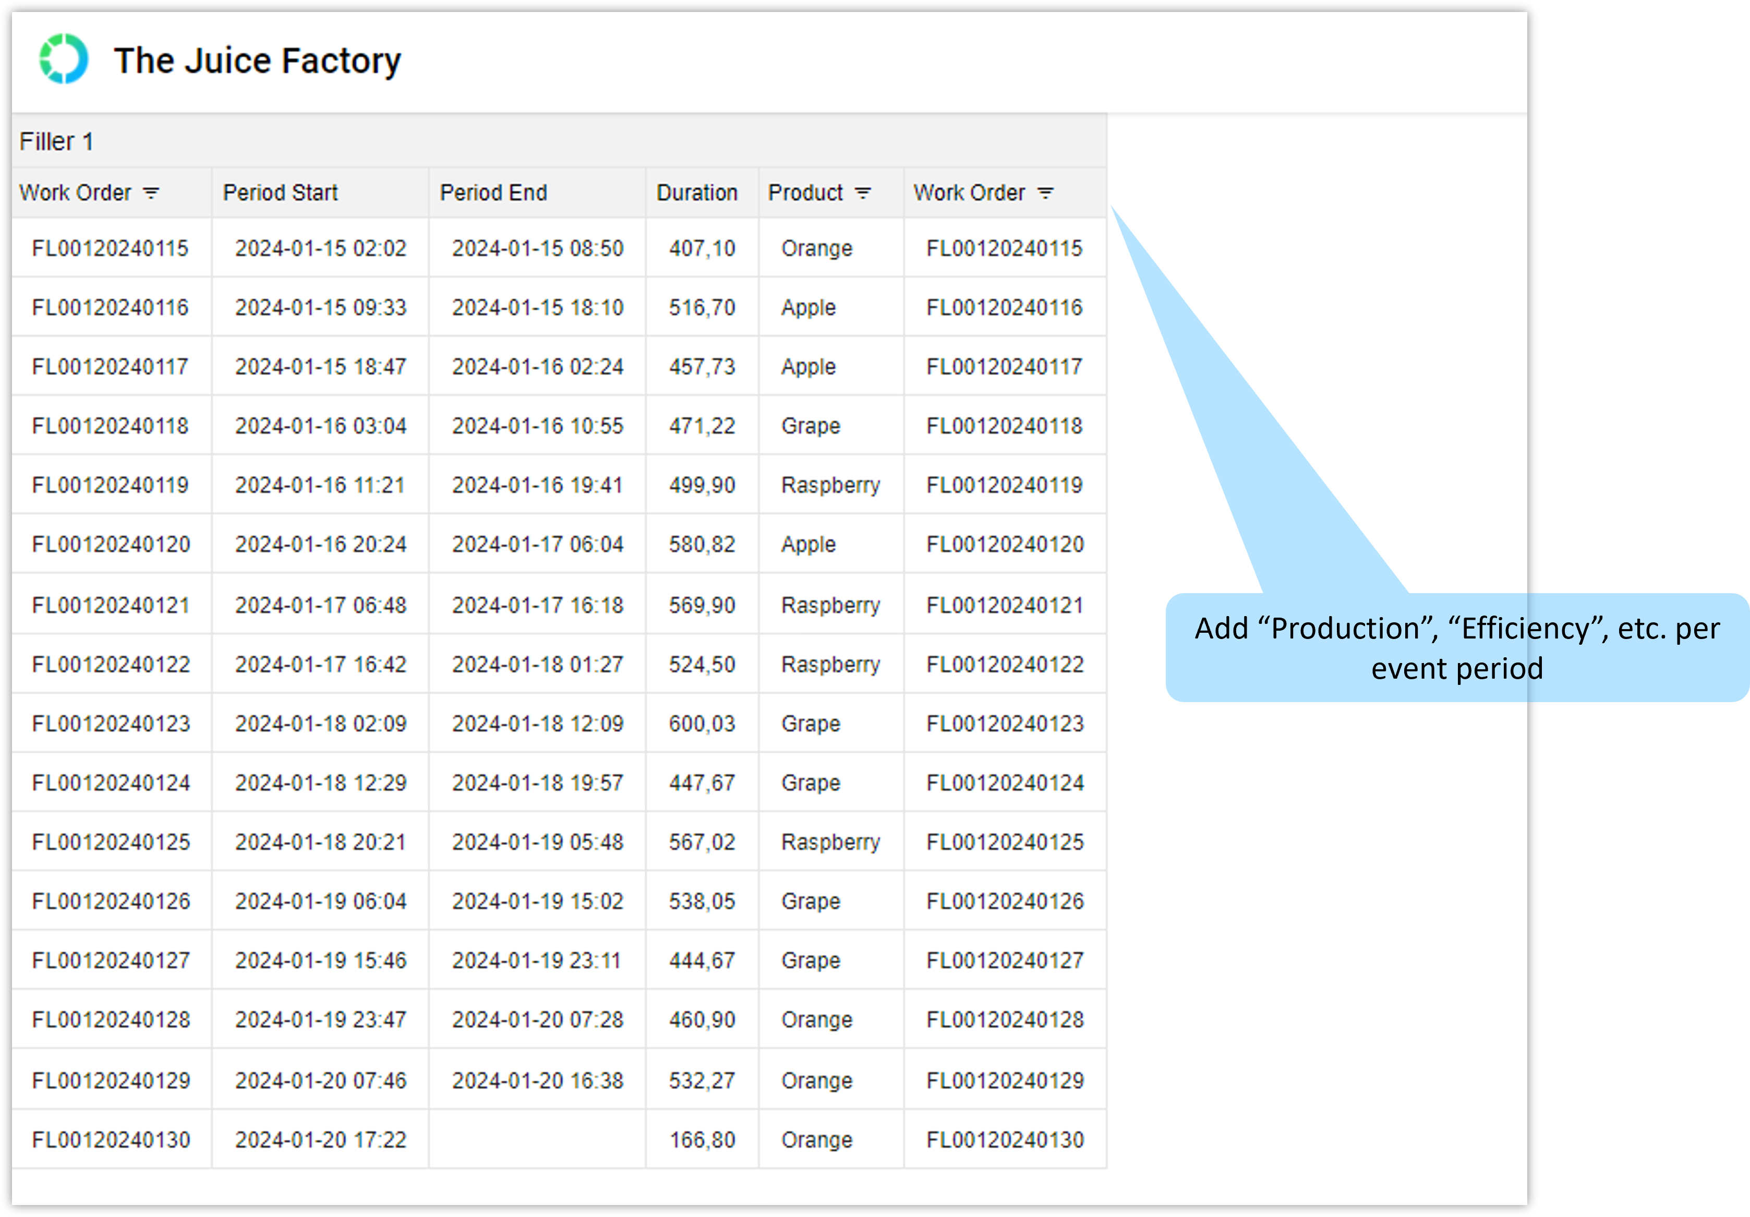Click period end 2024-01-18 19:57

click(x=538, y=784)
